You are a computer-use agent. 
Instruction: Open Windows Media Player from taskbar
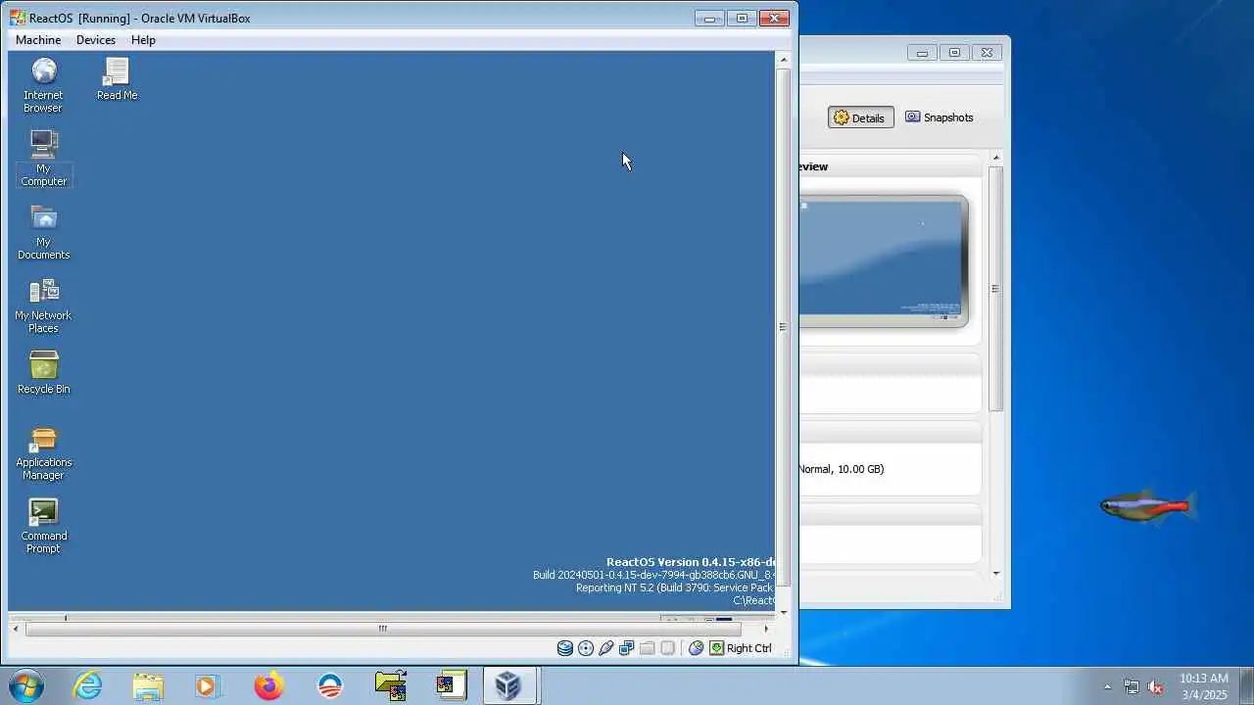coord(208,686)
